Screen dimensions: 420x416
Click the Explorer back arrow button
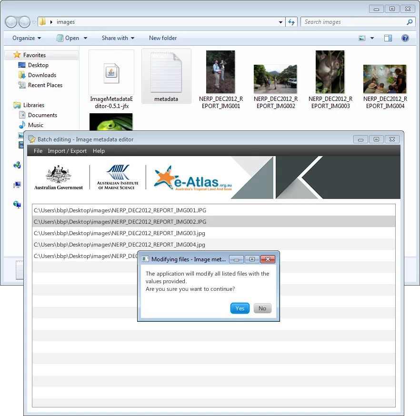pos(11,22)
